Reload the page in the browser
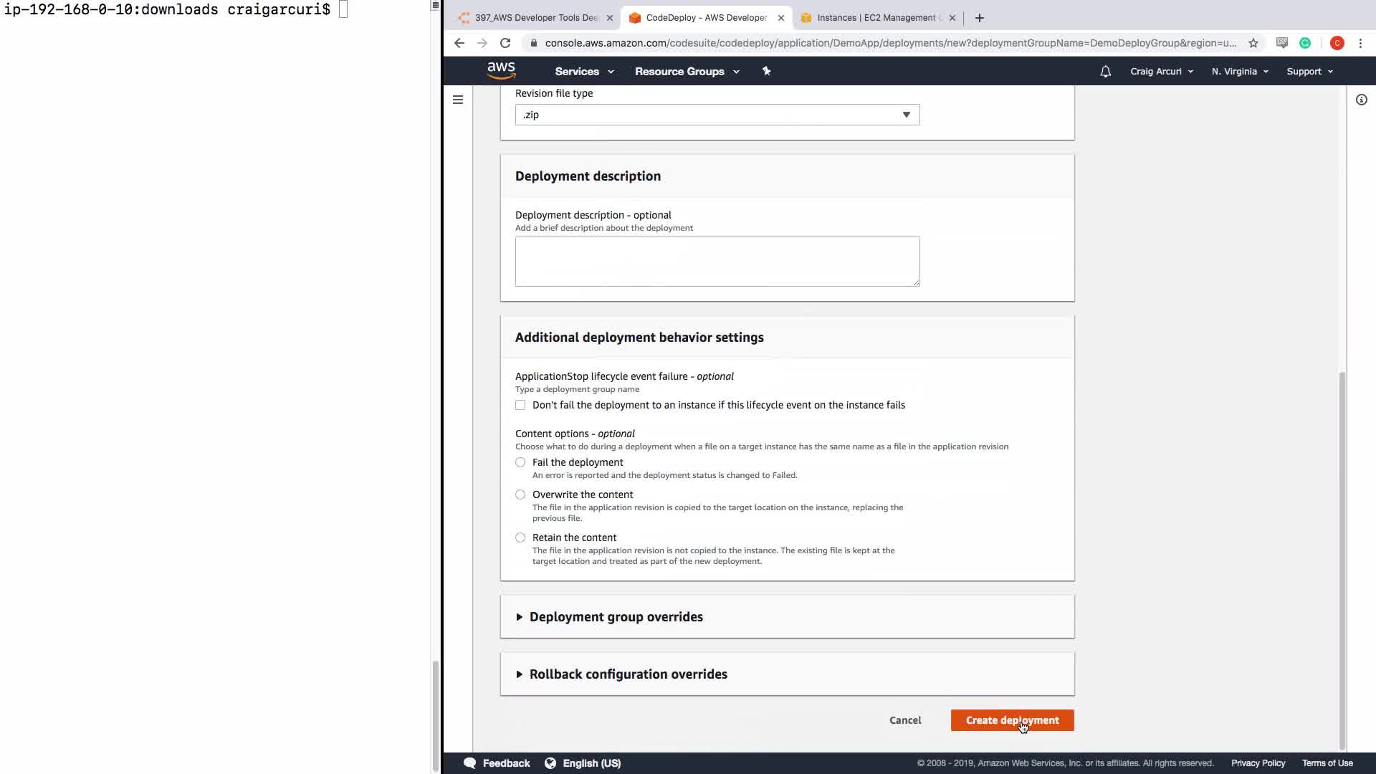 click(x=505, y=43)
